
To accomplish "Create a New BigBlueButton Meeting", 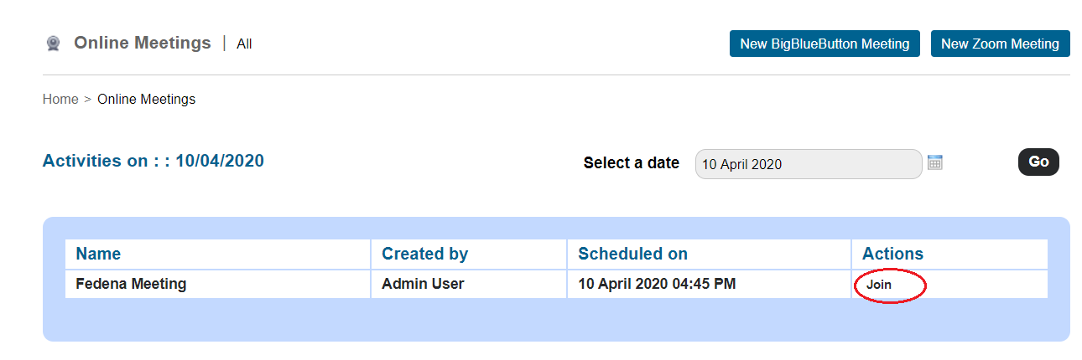I will 825,44.
